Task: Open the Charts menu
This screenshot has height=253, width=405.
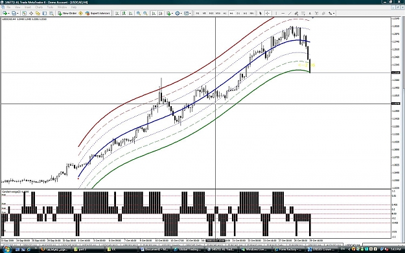Action: [39, 7]
